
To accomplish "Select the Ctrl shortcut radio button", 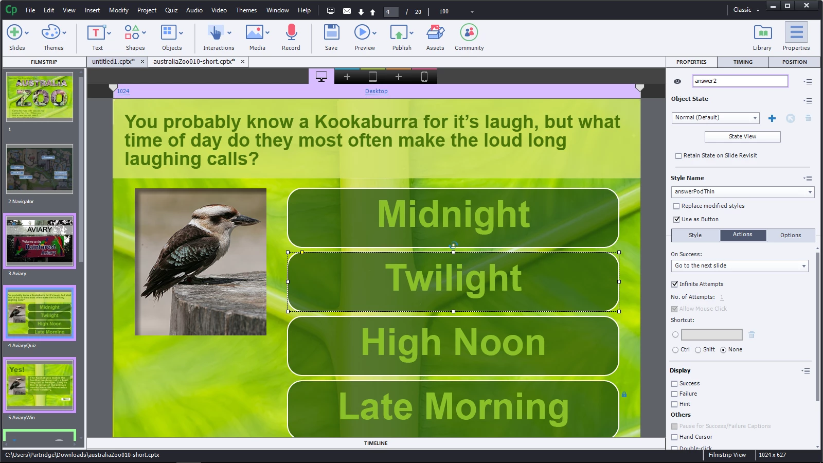I will (x=675, y=350).
